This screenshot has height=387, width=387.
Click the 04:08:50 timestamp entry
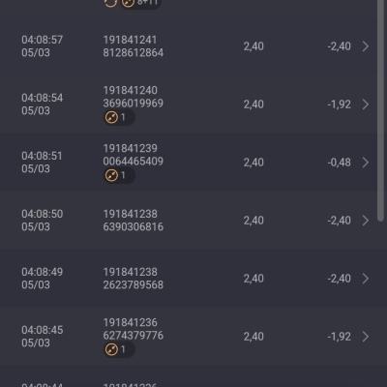click(x=43, y=221)
